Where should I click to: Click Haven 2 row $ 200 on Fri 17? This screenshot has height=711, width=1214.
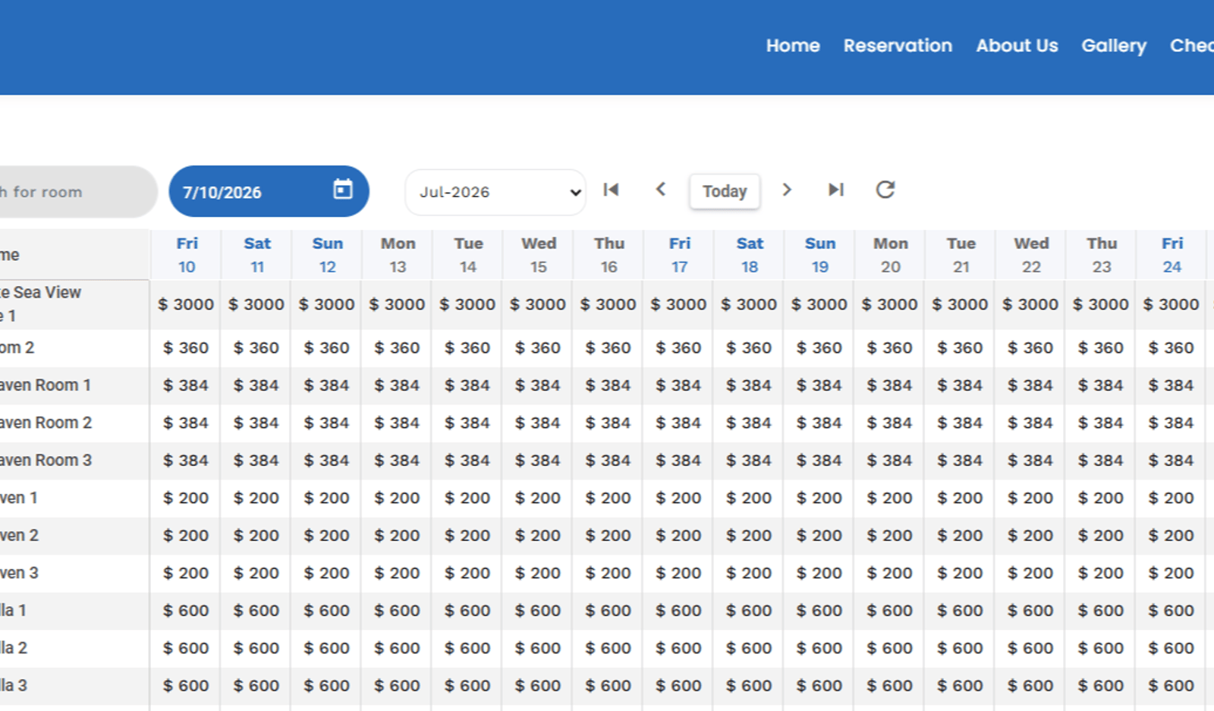pyautogui.click(x=678, y=536)
